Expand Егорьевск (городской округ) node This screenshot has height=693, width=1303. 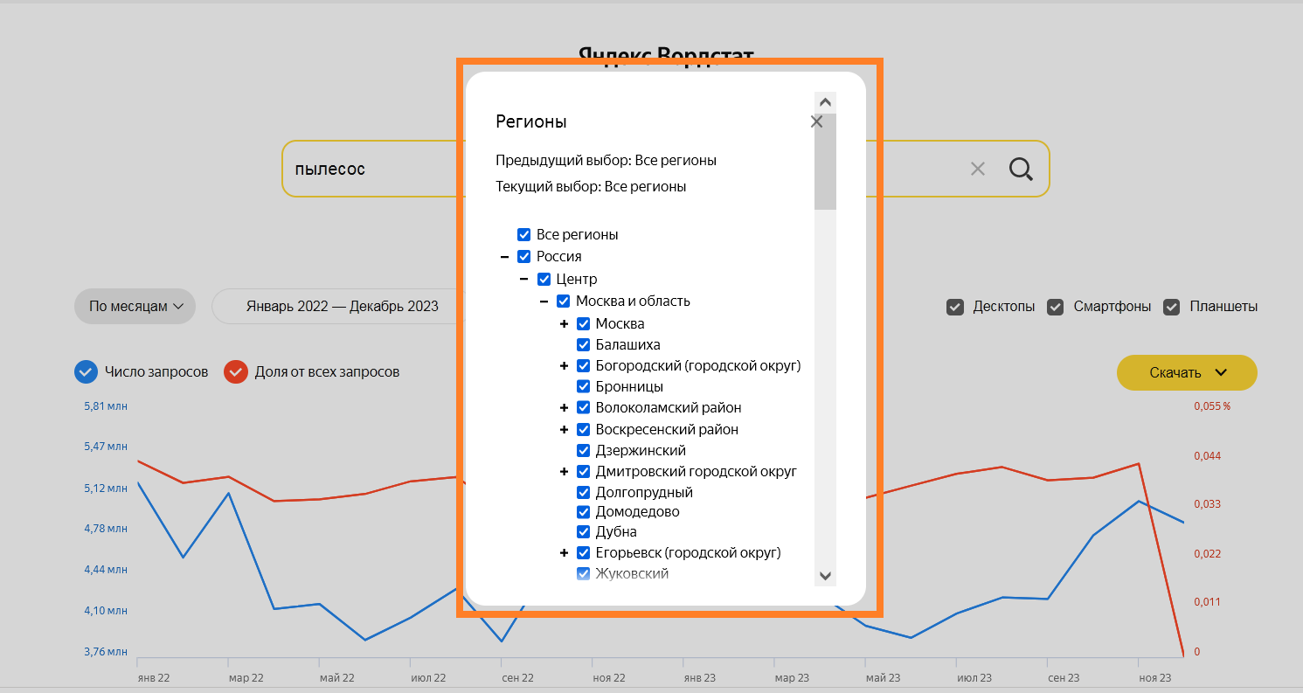pos(565,553)
